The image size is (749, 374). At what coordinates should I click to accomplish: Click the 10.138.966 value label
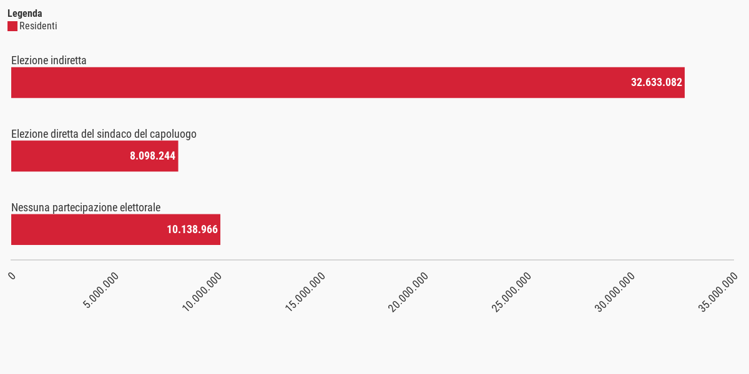(192, 229)
